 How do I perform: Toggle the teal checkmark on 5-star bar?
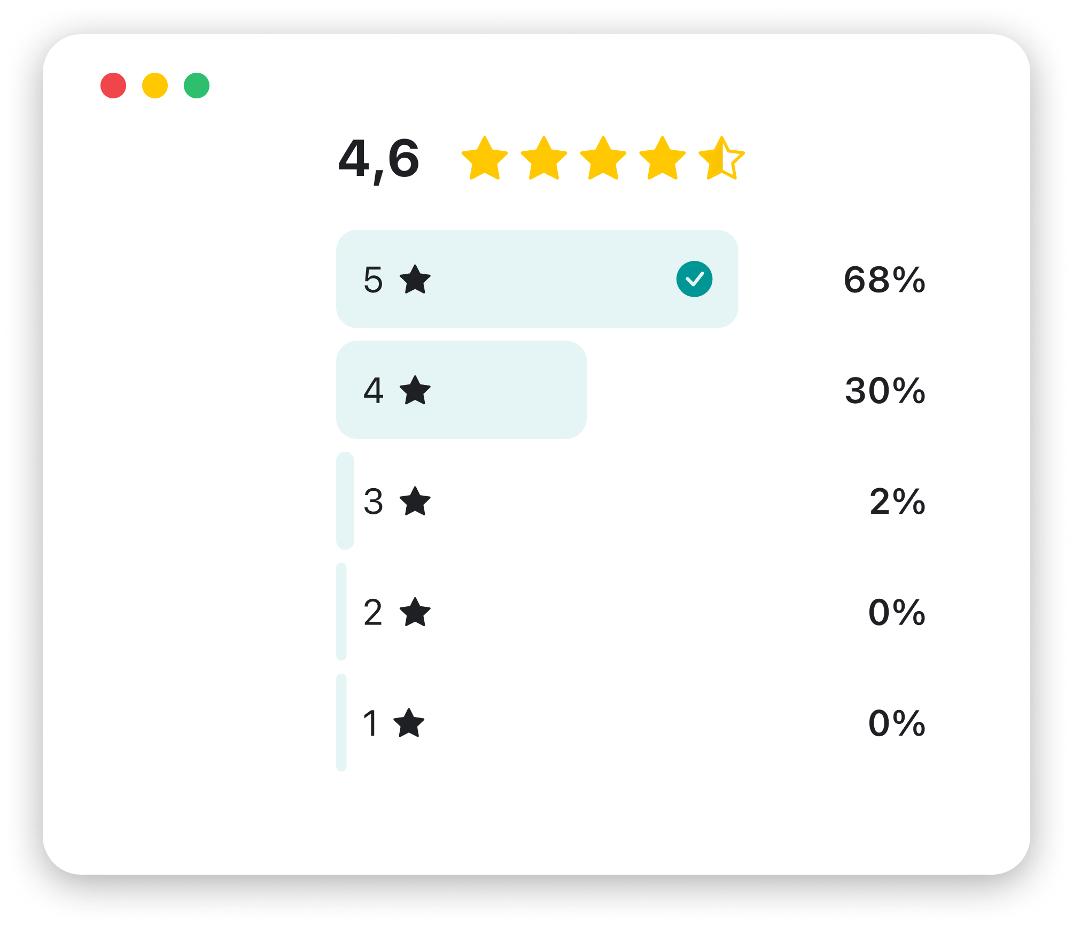tap(694, 279)
